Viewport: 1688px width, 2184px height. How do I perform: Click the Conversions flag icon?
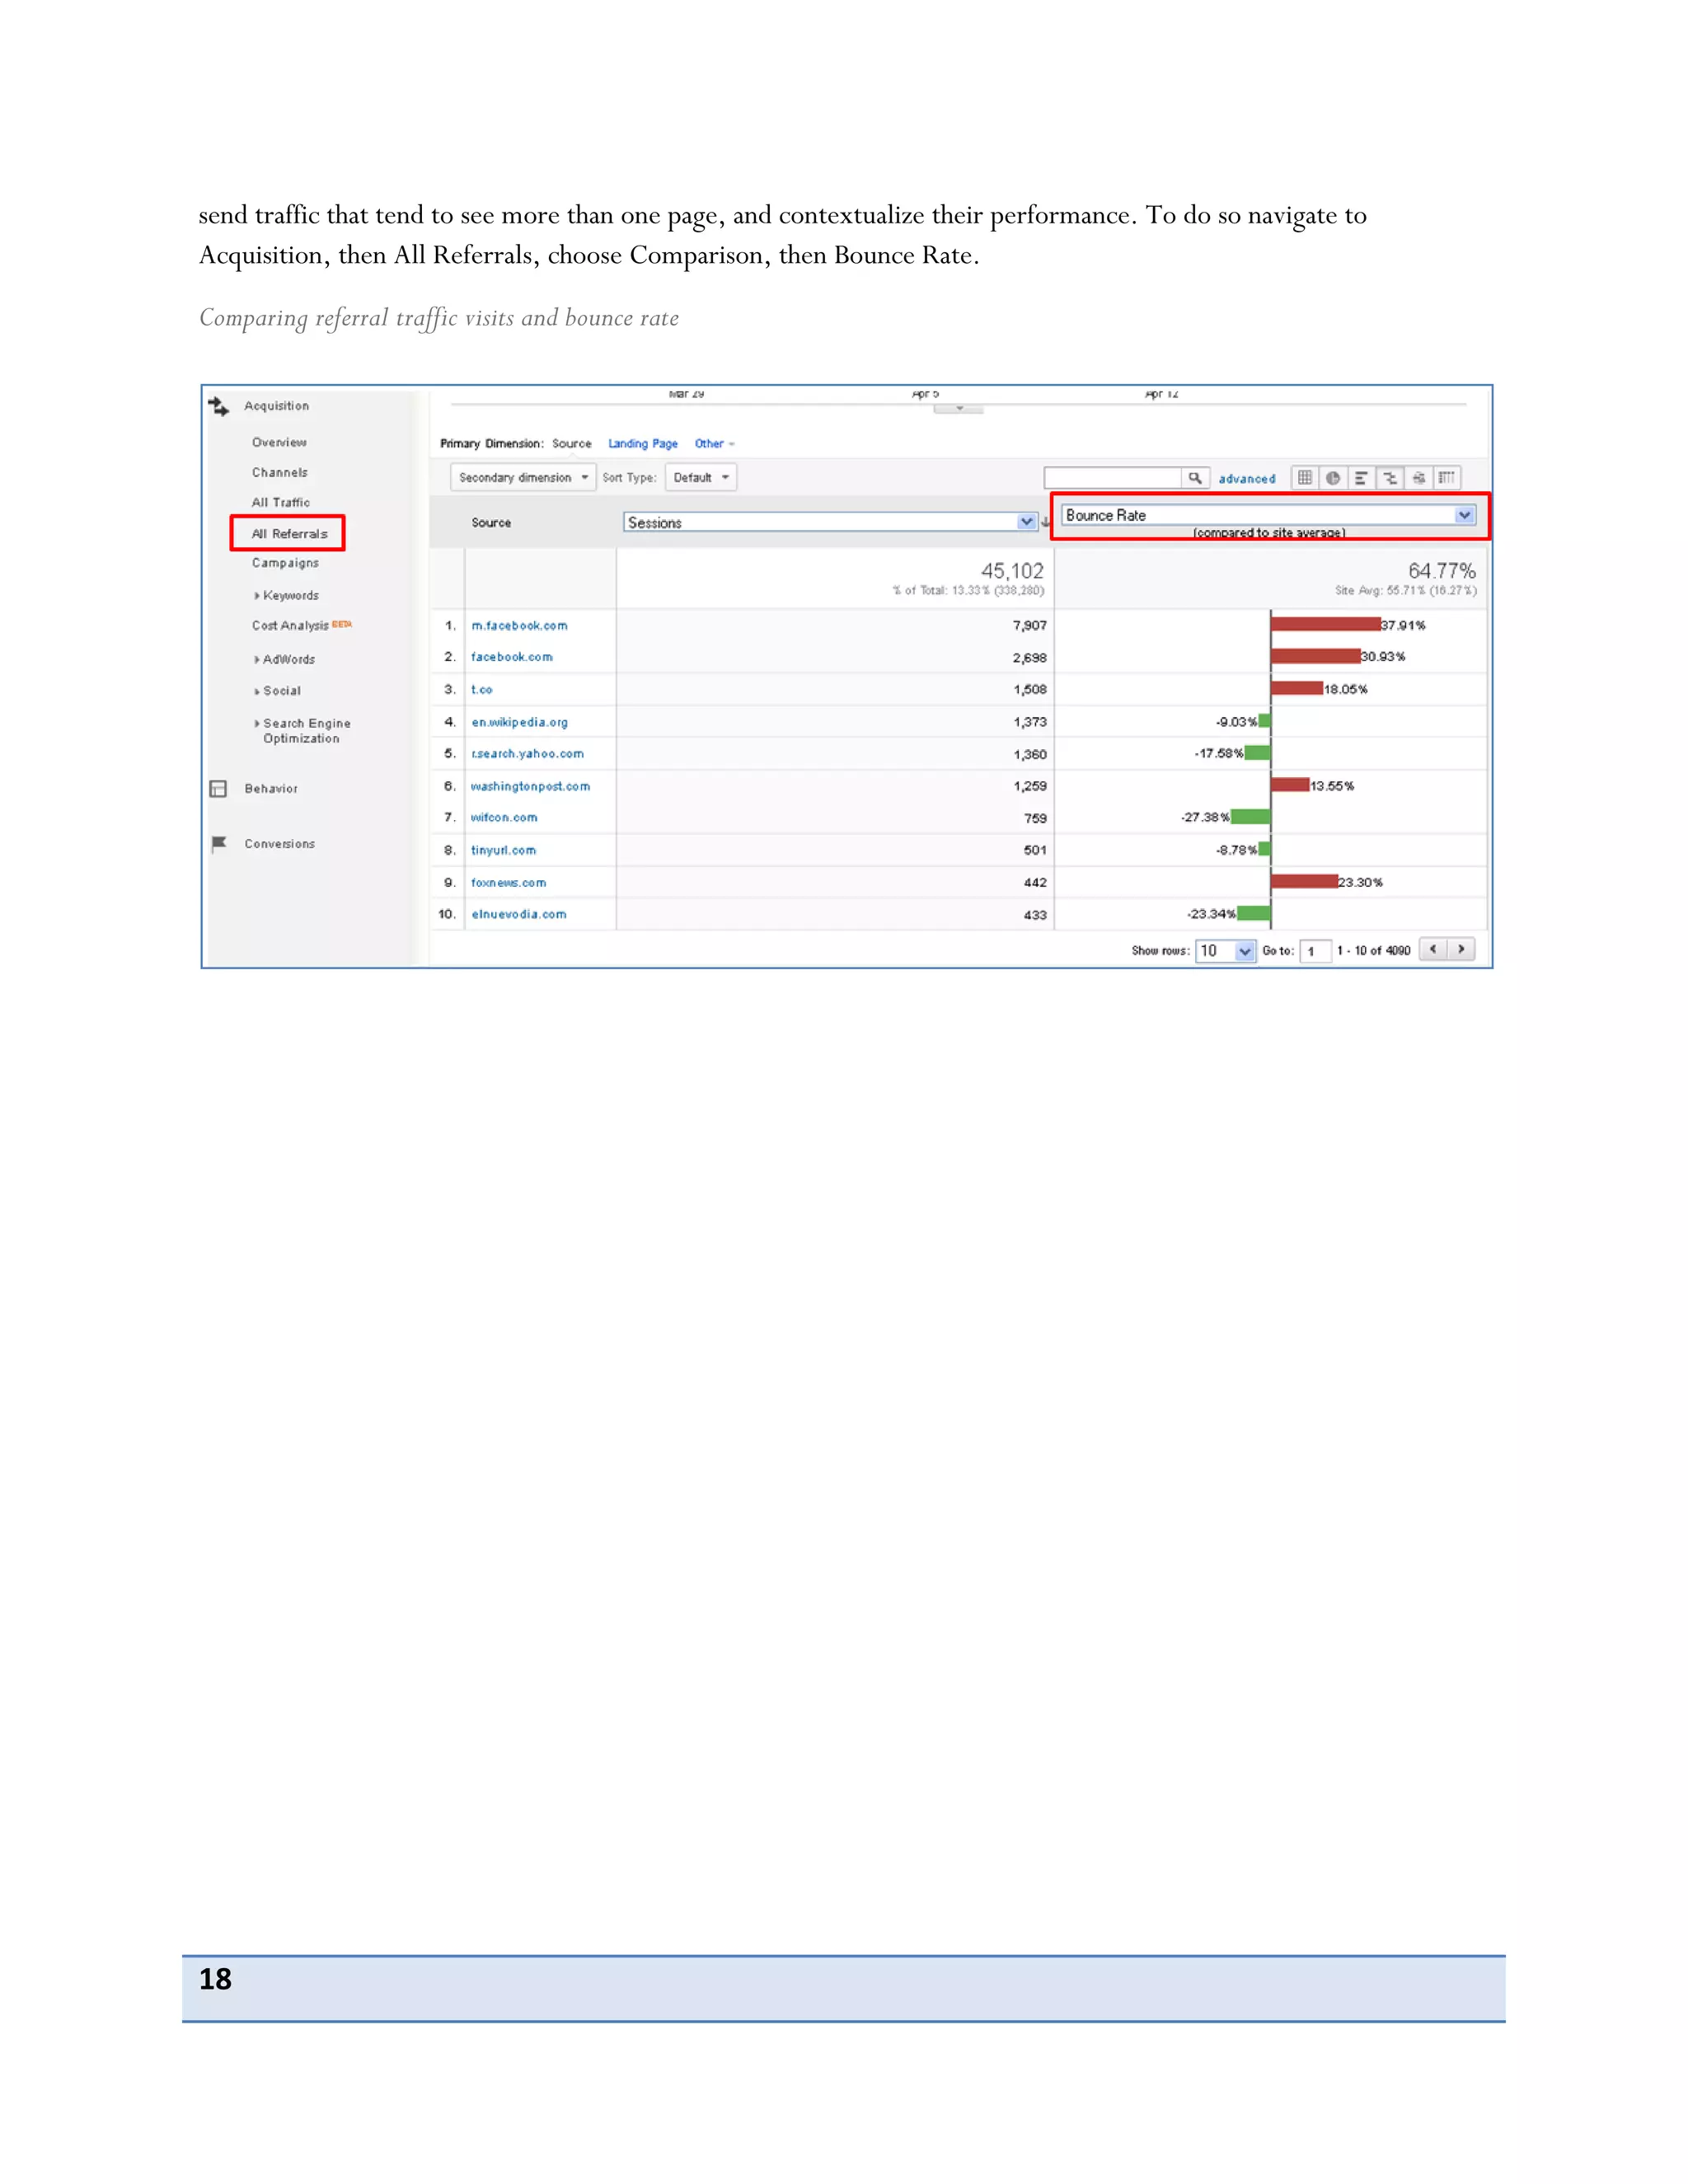pyautogui.click(x=219, y=844)
